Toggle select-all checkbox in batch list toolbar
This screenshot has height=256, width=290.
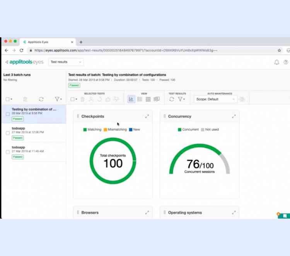coord(7,99)
